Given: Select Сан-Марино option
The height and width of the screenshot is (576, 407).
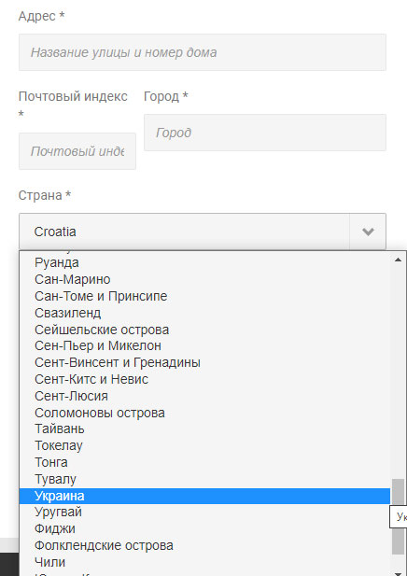Looking at the screenshot, I should (x=204, y=279).
